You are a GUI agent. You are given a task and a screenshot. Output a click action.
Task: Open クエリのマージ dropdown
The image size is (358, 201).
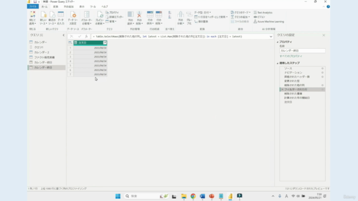tap(241, 12)
